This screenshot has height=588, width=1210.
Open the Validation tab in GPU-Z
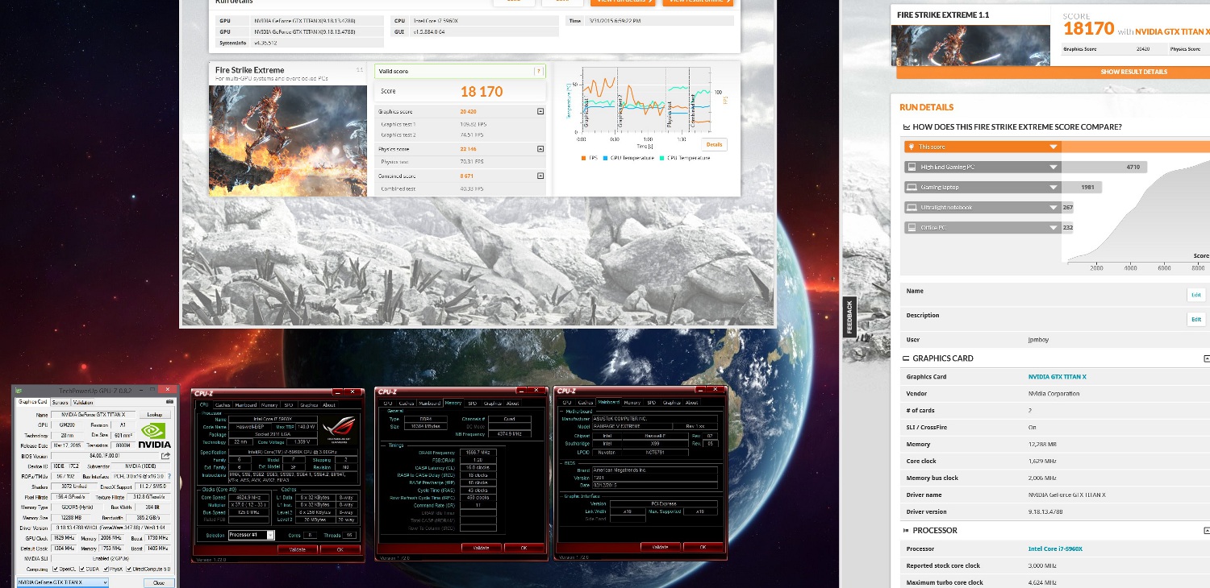[x=83, y=402]
